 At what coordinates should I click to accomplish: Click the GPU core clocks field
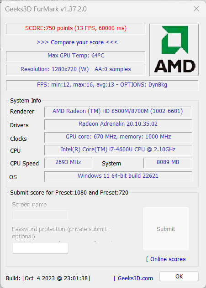(x=118, y=137)
